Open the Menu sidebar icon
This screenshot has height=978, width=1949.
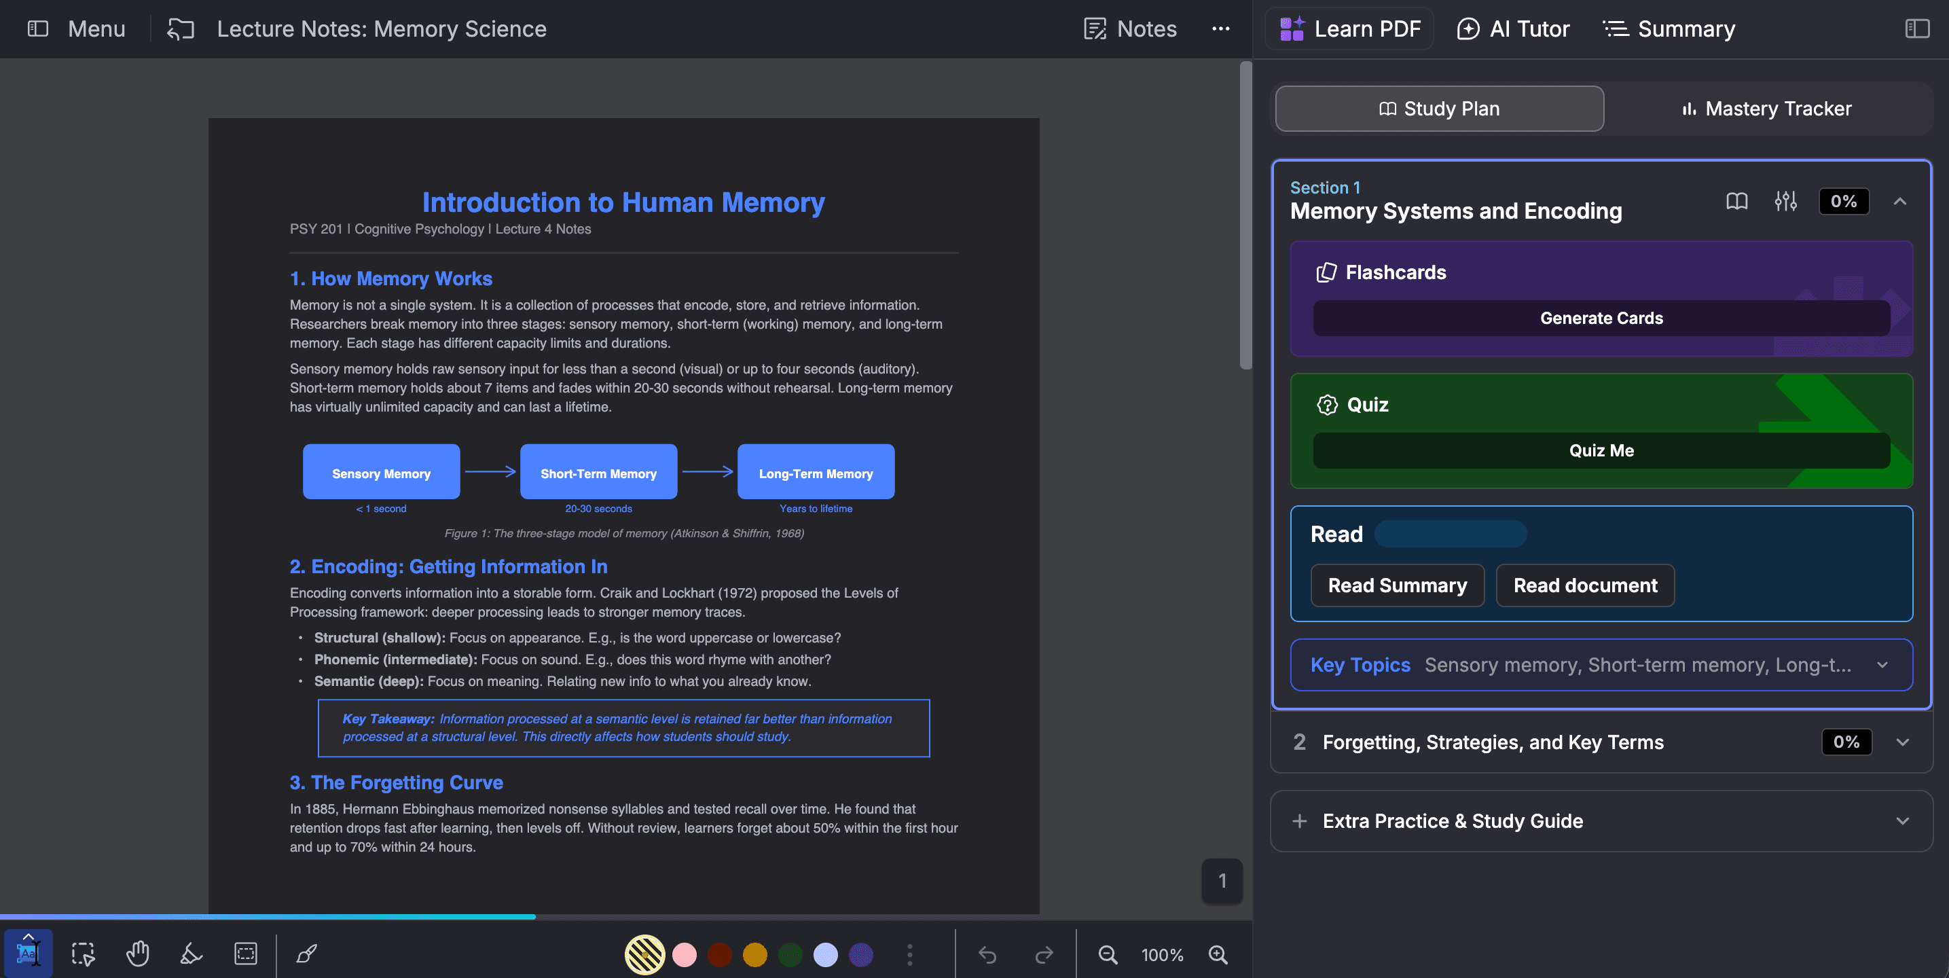(38, 29)
